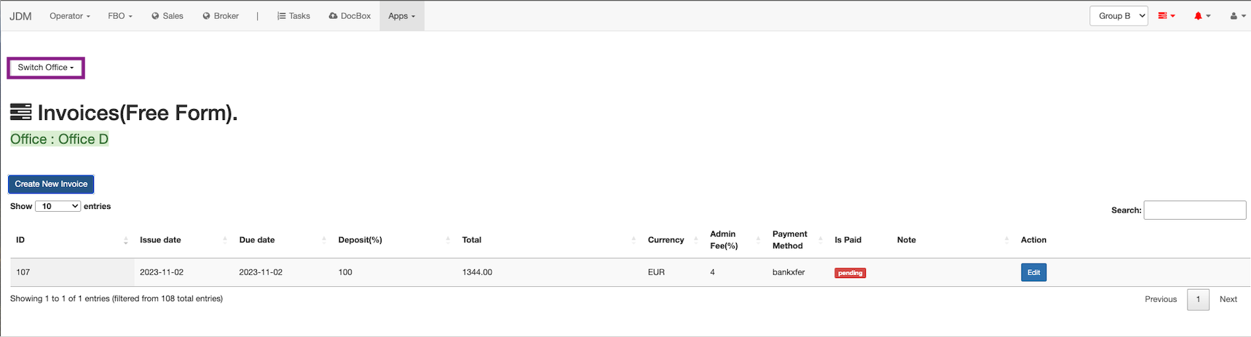Click Create New Invoice button
1251x337 pixels.
pos(51,184)
